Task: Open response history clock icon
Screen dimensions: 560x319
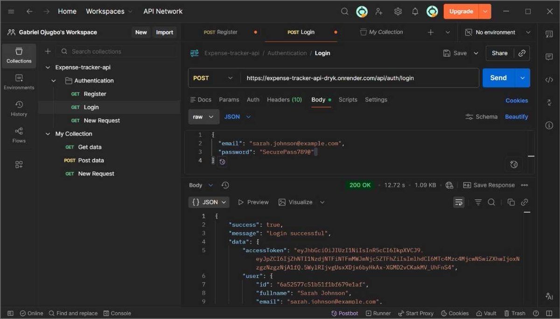Action: [x=225, y=185]
